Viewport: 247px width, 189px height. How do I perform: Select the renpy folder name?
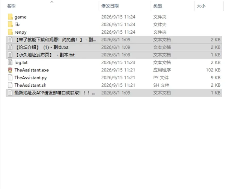21,32
